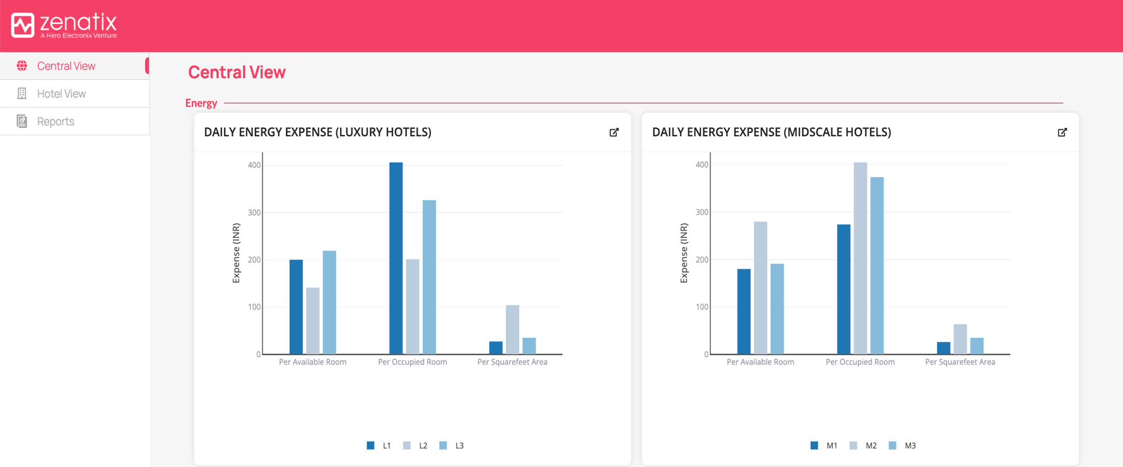This screenshot has height=467, width=1123.
Task: Click the Central View globe icon
Action: [22, 66]
